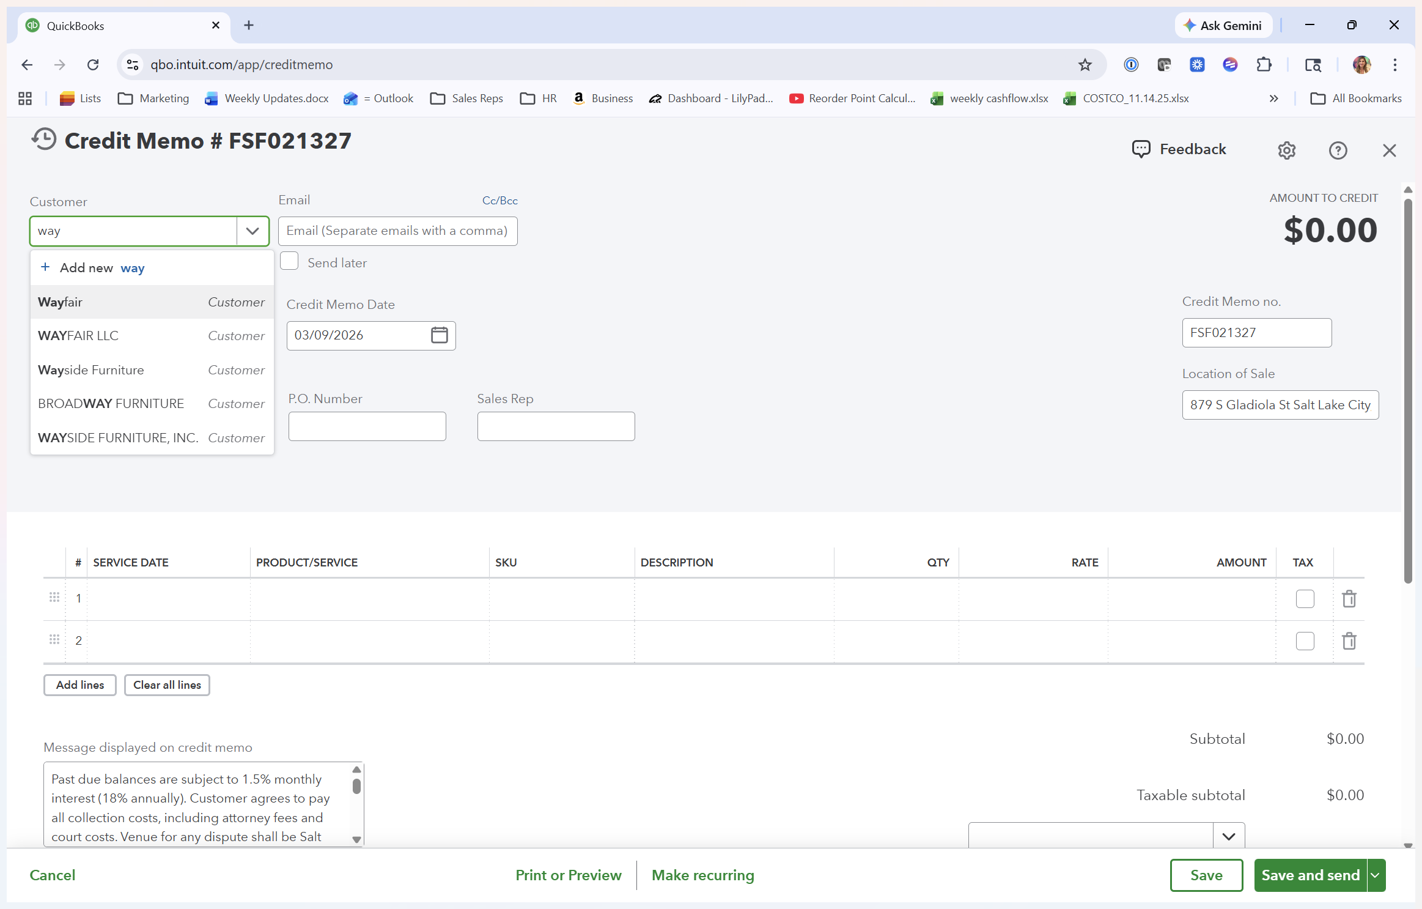Viewport: 1422px width, 909px height.
Task: Click the Feedback chat icon
Action: [x=1141, y=149]
